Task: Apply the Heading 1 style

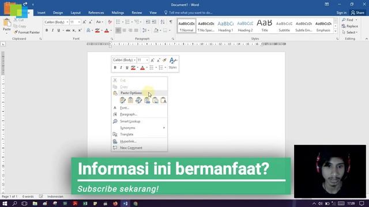Action: point(225,26)
